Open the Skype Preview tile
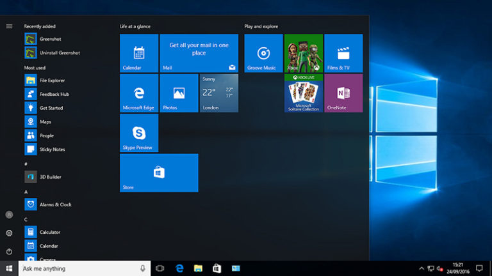Viewport: 492px width, 276px height. point(139,133)
